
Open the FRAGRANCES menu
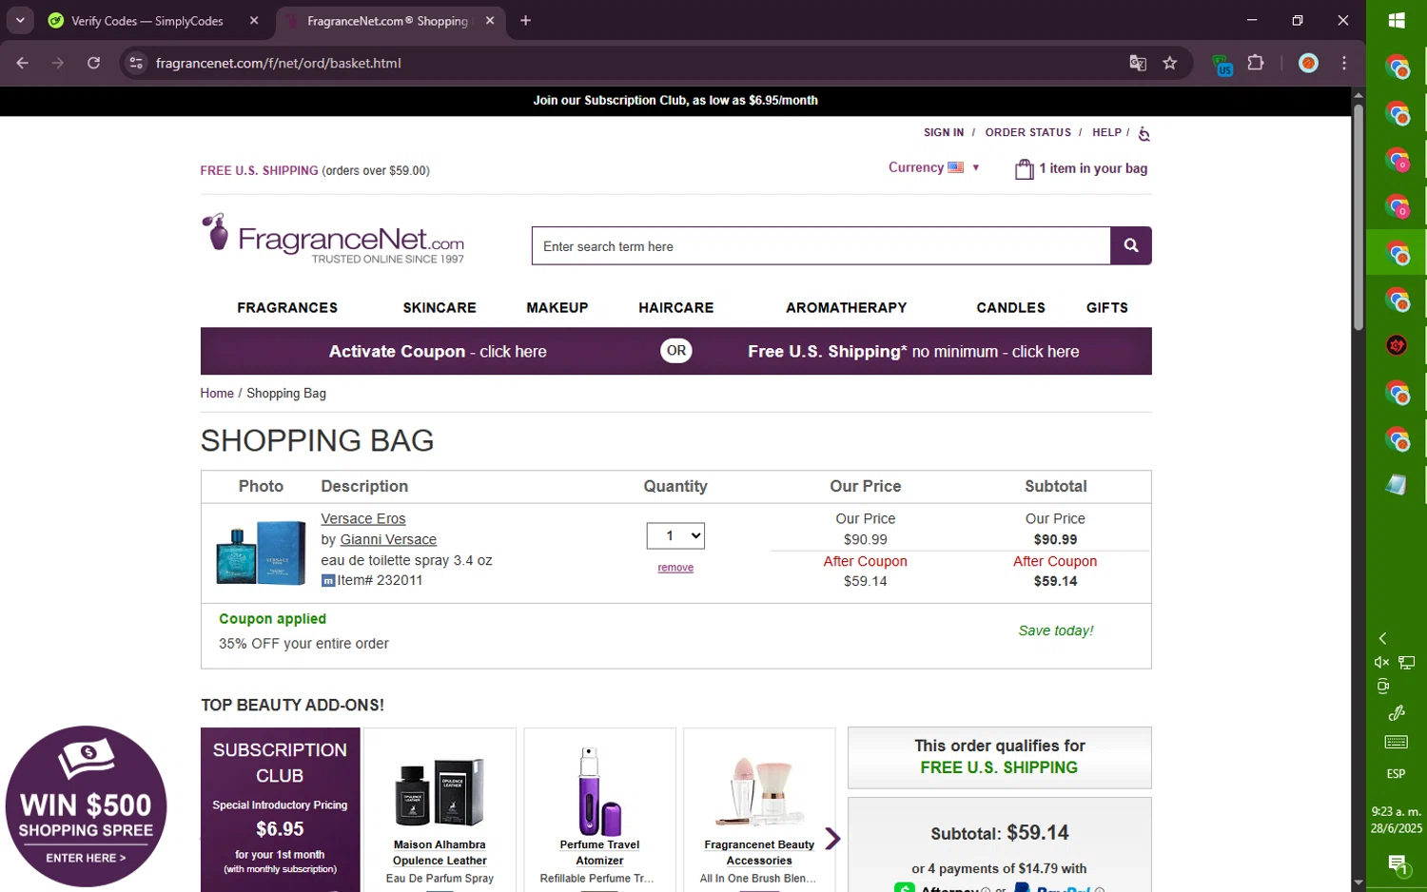pyautogui.click(x=287, y=307)
